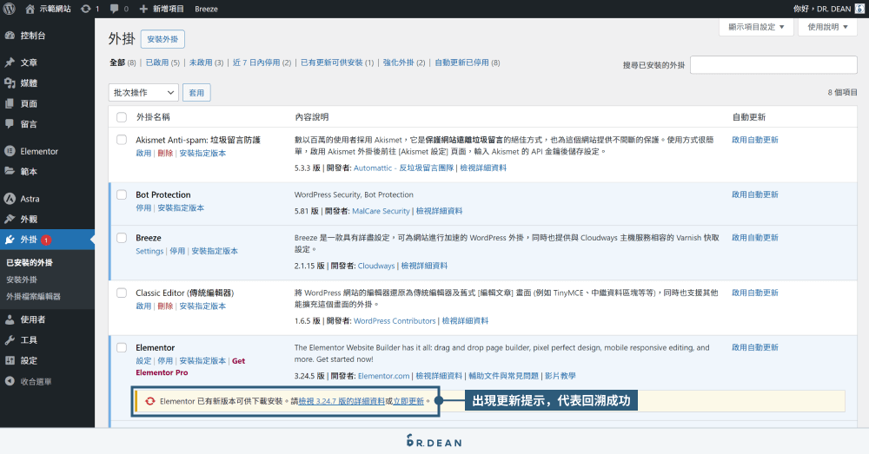
Task: Check the Elementor plugin checkbox
Action: pos(122,347)
